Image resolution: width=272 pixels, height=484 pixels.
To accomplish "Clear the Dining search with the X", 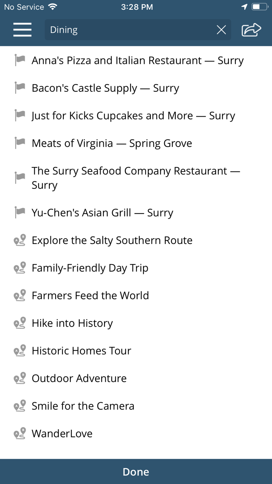I will [x=221, y=30].
